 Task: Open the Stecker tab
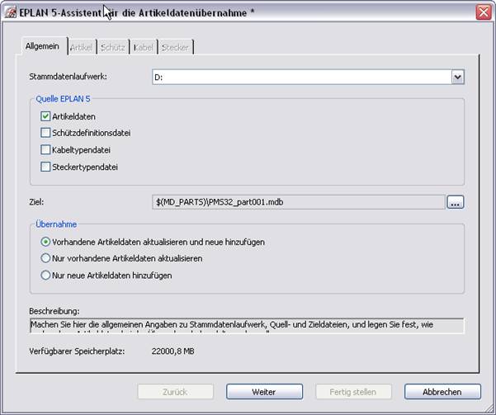pyautogui.click(x=175, y=47)
